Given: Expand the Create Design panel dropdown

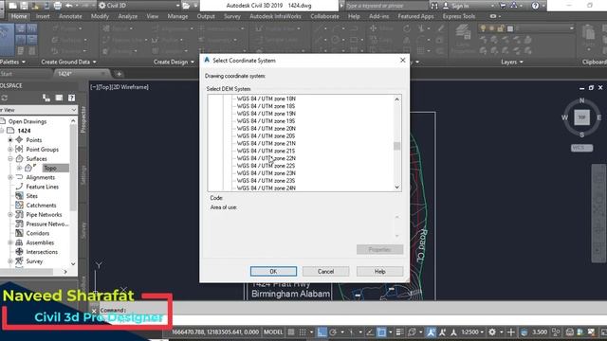Looking at the screenshot, I should [x=174, y=62].
